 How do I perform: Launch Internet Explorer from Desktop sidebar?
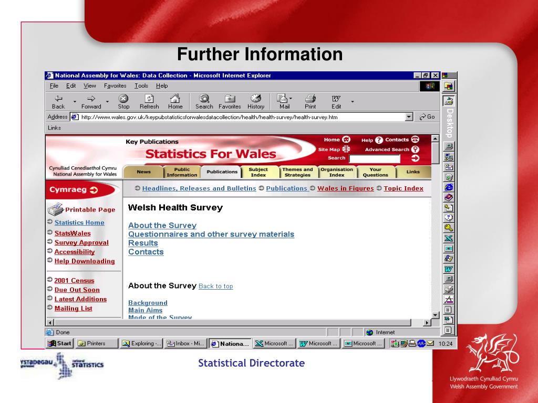[449, 187]
